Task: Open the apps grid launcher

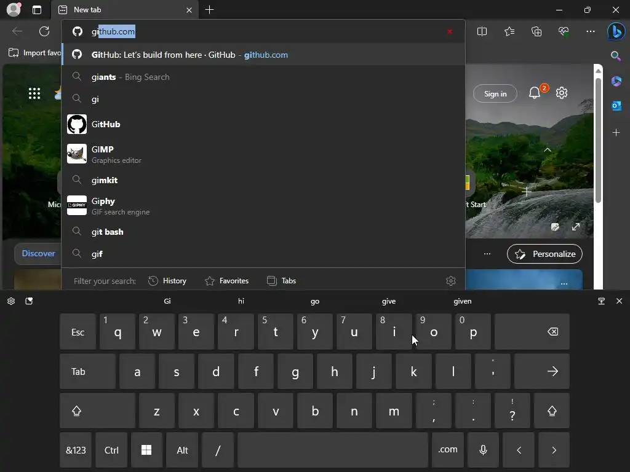Action: click(x=34, y=93)
